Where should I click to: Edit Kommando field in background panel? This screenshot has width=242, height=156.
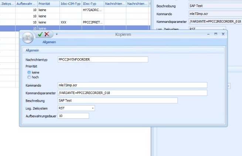pyautogui.click(x=215, y=14)
